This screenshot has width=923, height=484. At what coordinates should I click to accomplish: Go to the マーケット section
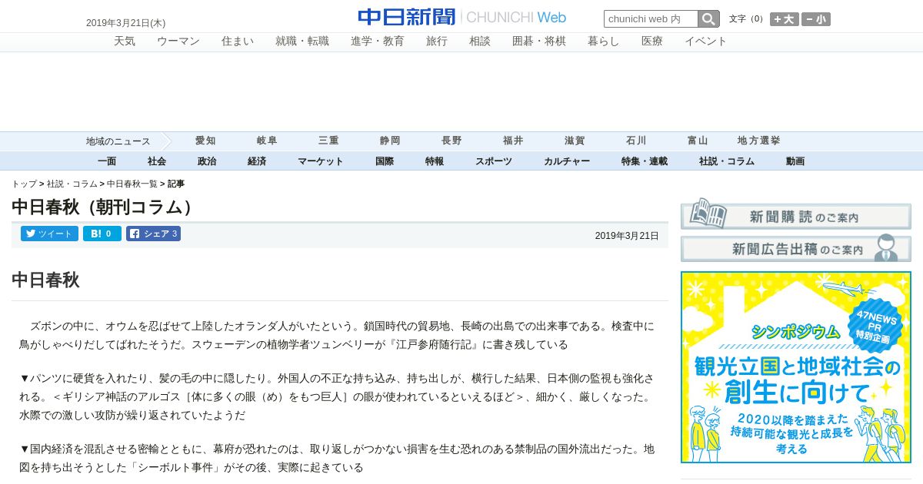click(x=321, y=161)
